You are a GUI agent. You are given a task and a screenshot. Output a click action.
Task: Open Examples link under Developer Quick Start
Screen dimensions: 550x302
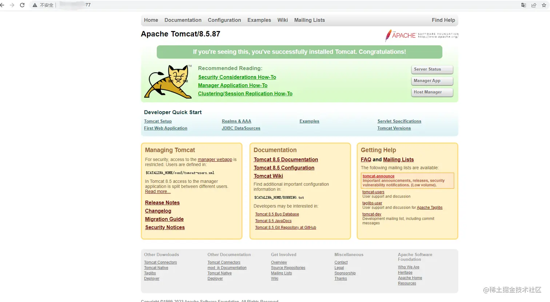point(310,121)
